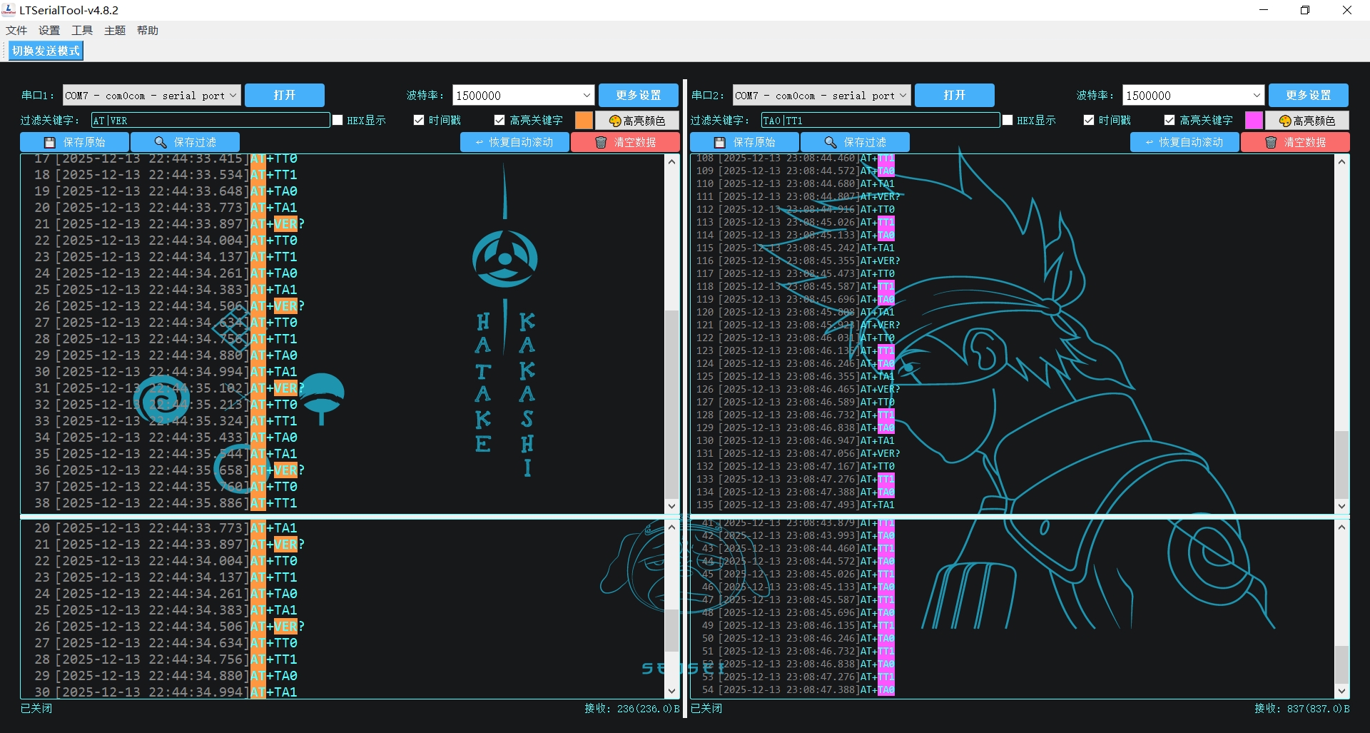The width and height of the screenshot is (1370, 733).
Task: Click the save icon on port 1 保存原始 button
Action: 50,143
